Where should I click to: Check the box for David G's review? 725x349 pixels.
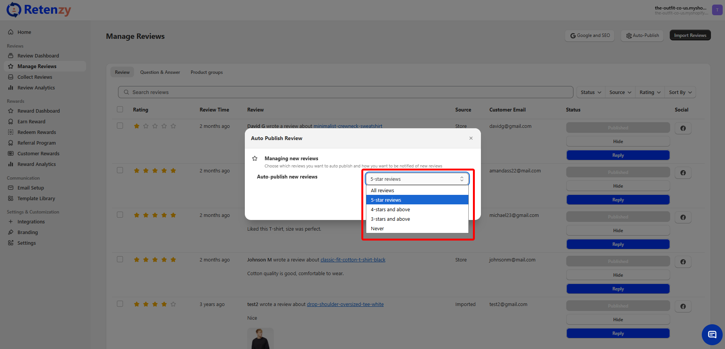point(120,126)
